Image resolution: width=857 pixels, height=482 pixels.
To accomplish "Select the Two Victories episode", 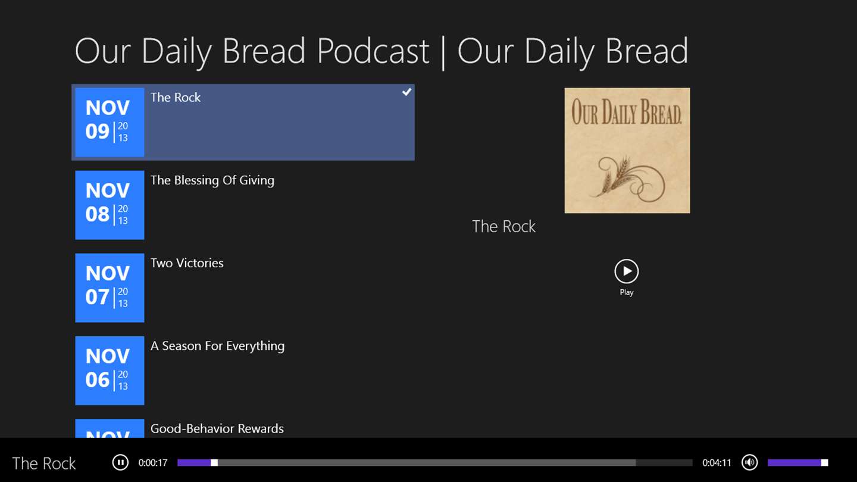I will pyautogui.click(x=243, y=288).
